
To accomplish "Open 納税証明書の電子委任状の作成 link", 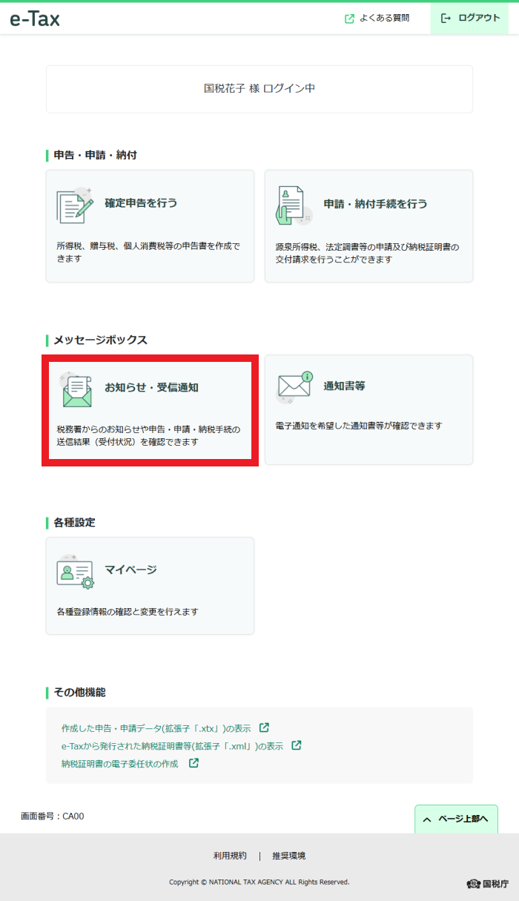I will (120, 763).
